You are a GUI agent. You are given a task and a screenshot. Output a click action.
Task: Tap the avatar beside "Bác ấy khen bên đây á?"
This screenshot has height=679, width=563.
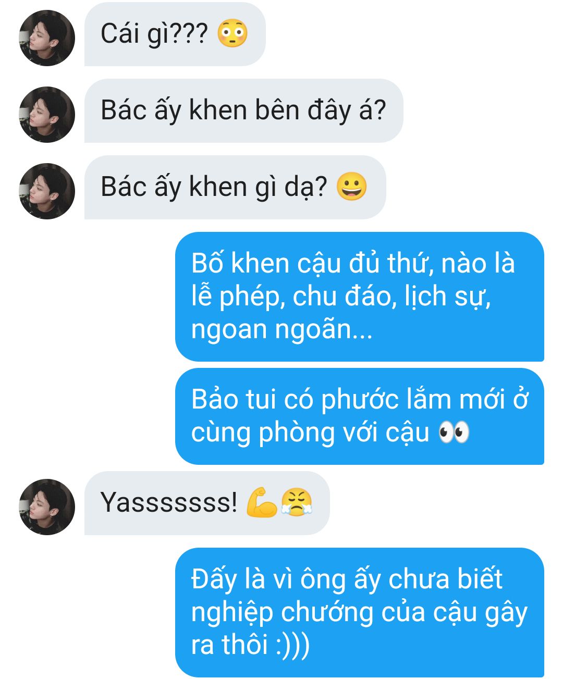click(x=47, y=115)
